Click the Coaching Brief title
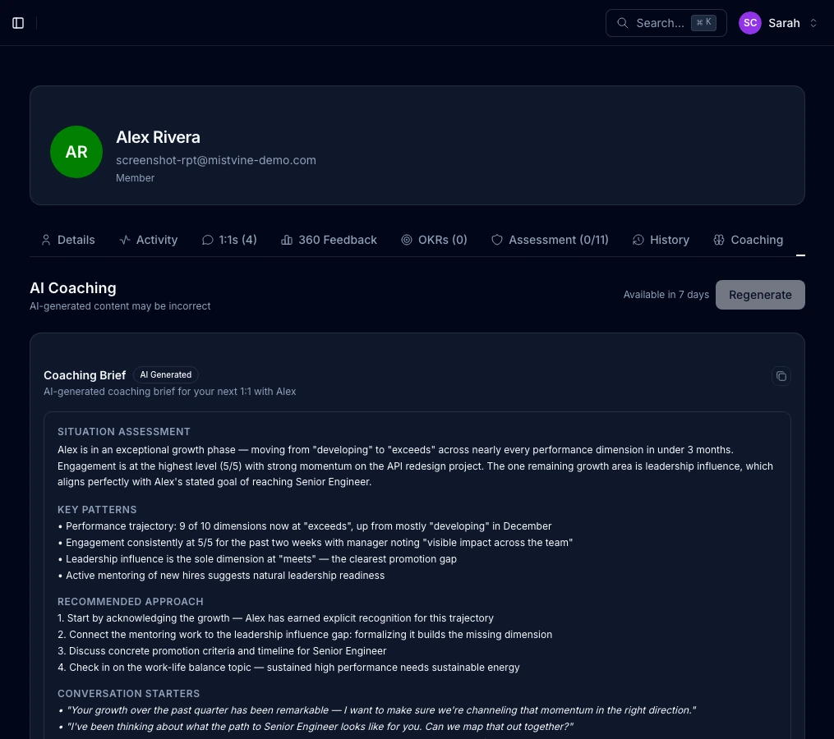834x739 pixels. [x=85, y=375]
